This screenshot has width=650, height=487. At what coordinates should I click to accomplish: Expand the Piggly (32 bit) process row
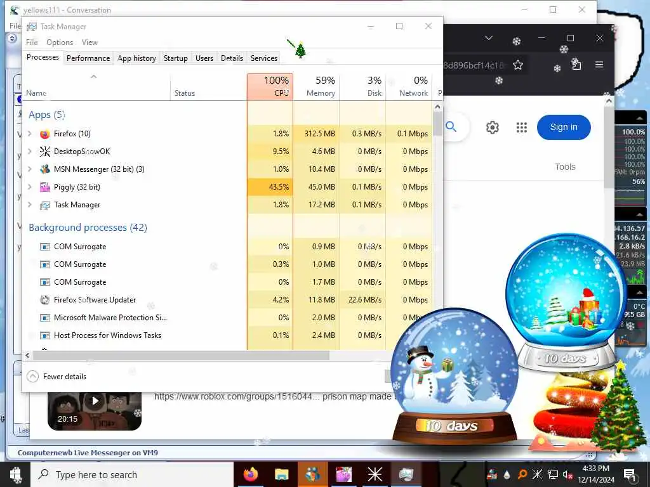(x=30, y=187)
